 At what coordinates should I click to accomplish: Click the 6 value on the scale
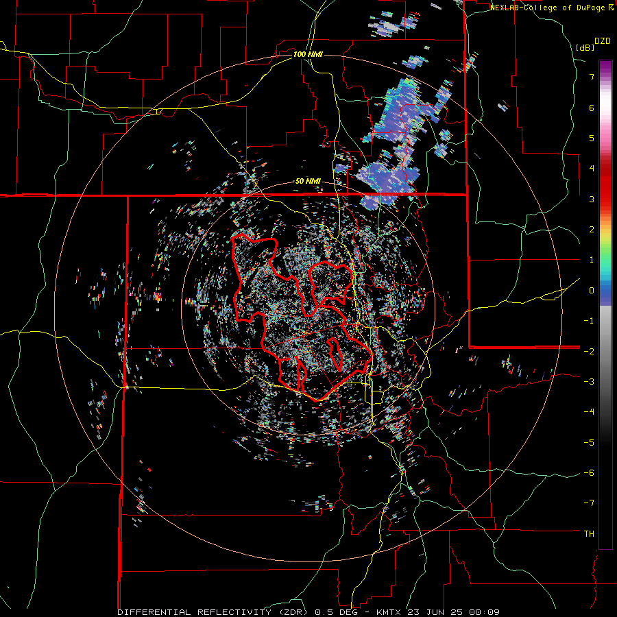point(592,108)
